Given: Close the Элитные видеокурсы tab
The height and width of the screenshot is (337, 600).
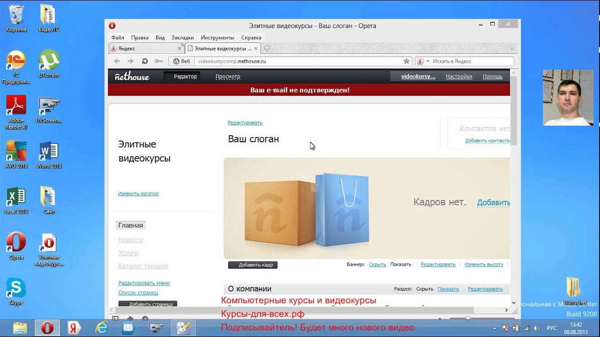Looking at the screenshot, I should tap(255, 48).
